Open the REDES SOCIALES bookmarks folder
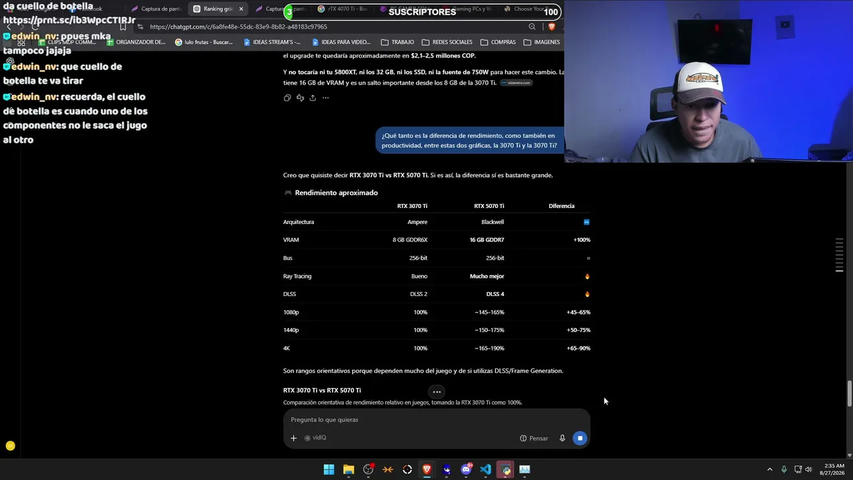853x480 pixels. pyautogui.click(x=446, y=42)
